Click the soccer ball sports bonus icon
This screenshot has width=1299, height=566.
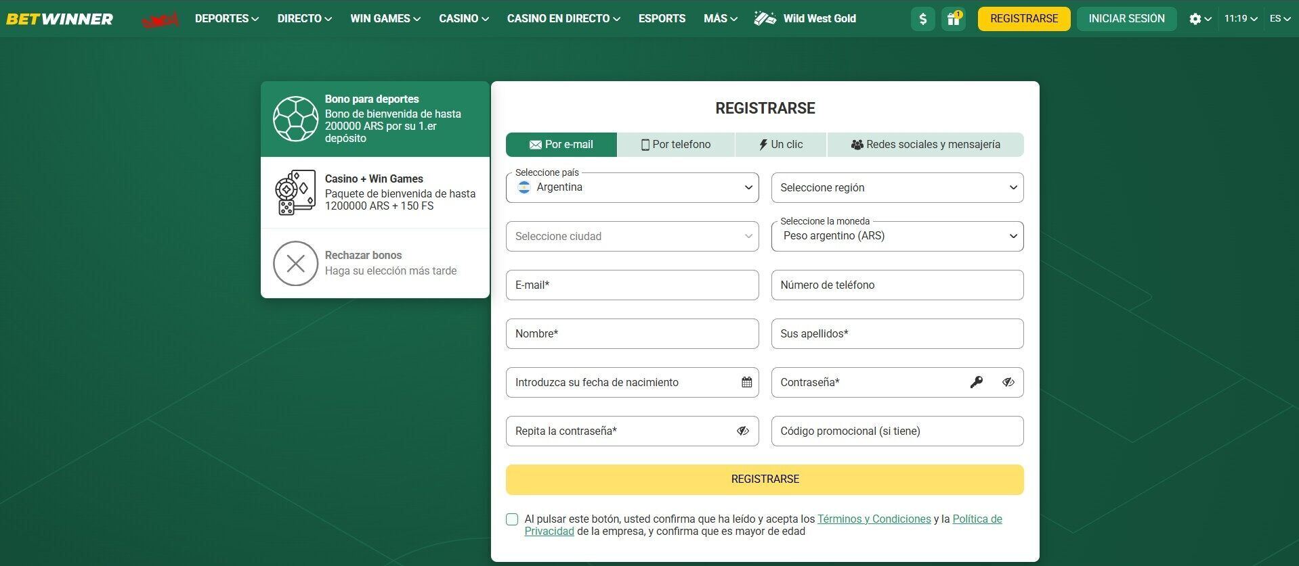[x=295, y=119]
